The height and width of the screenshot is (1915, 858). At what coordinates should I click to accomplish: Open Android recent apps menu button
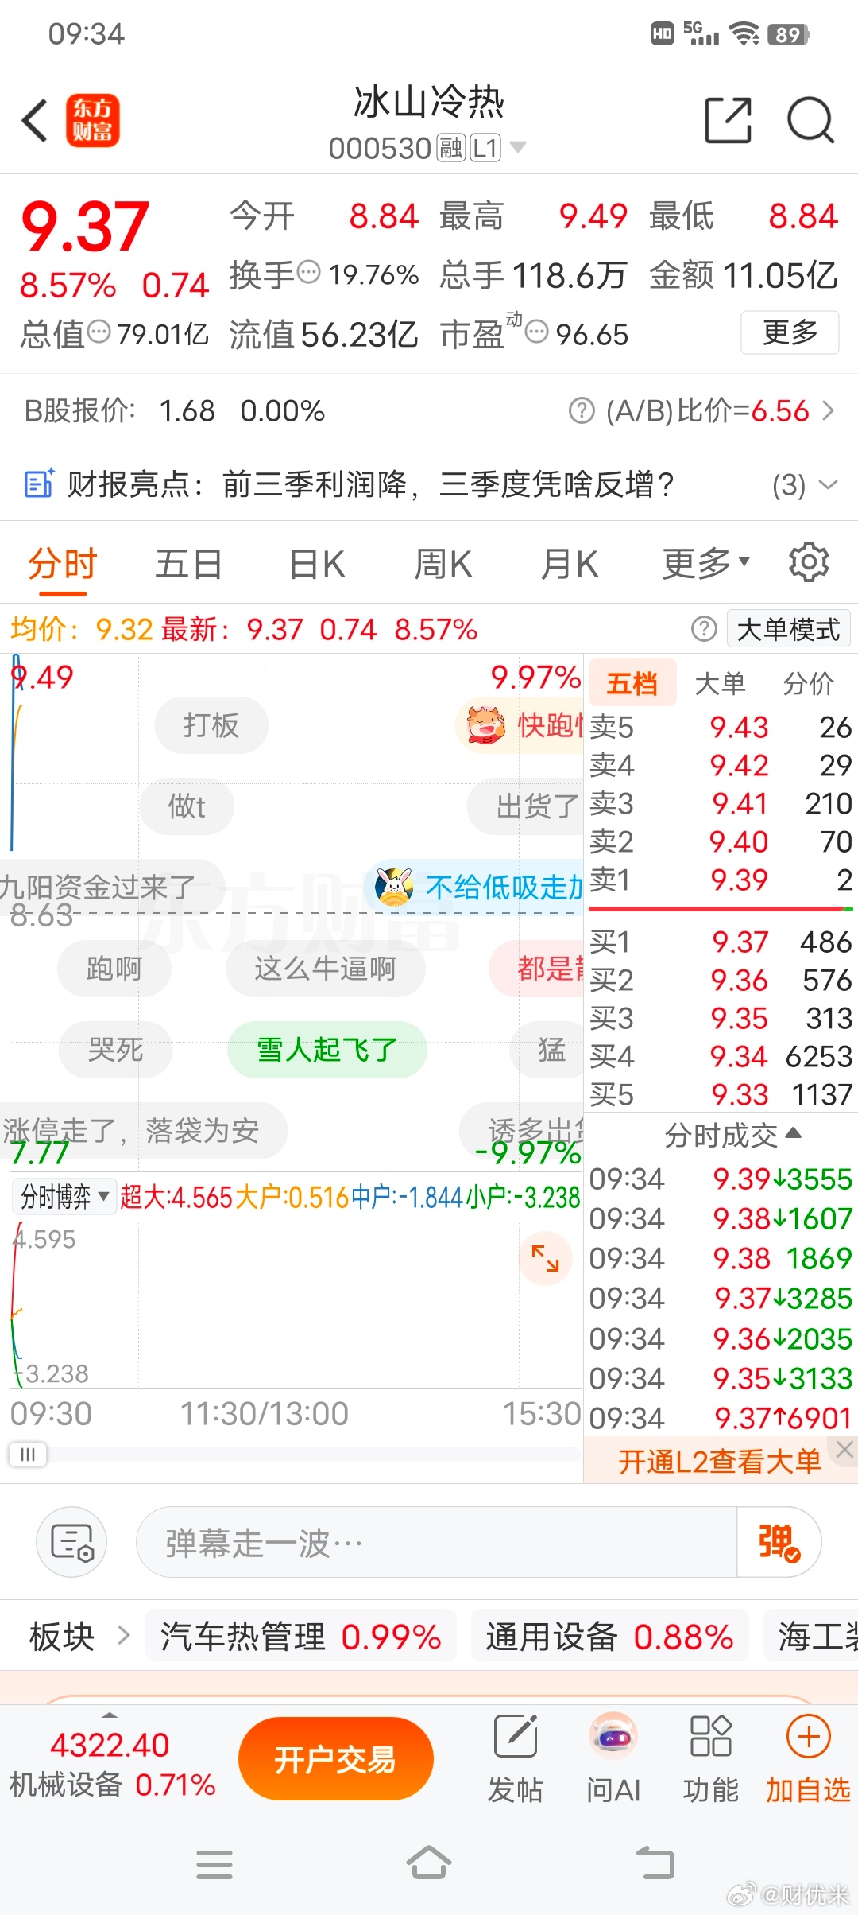[x=214, y=1864]
